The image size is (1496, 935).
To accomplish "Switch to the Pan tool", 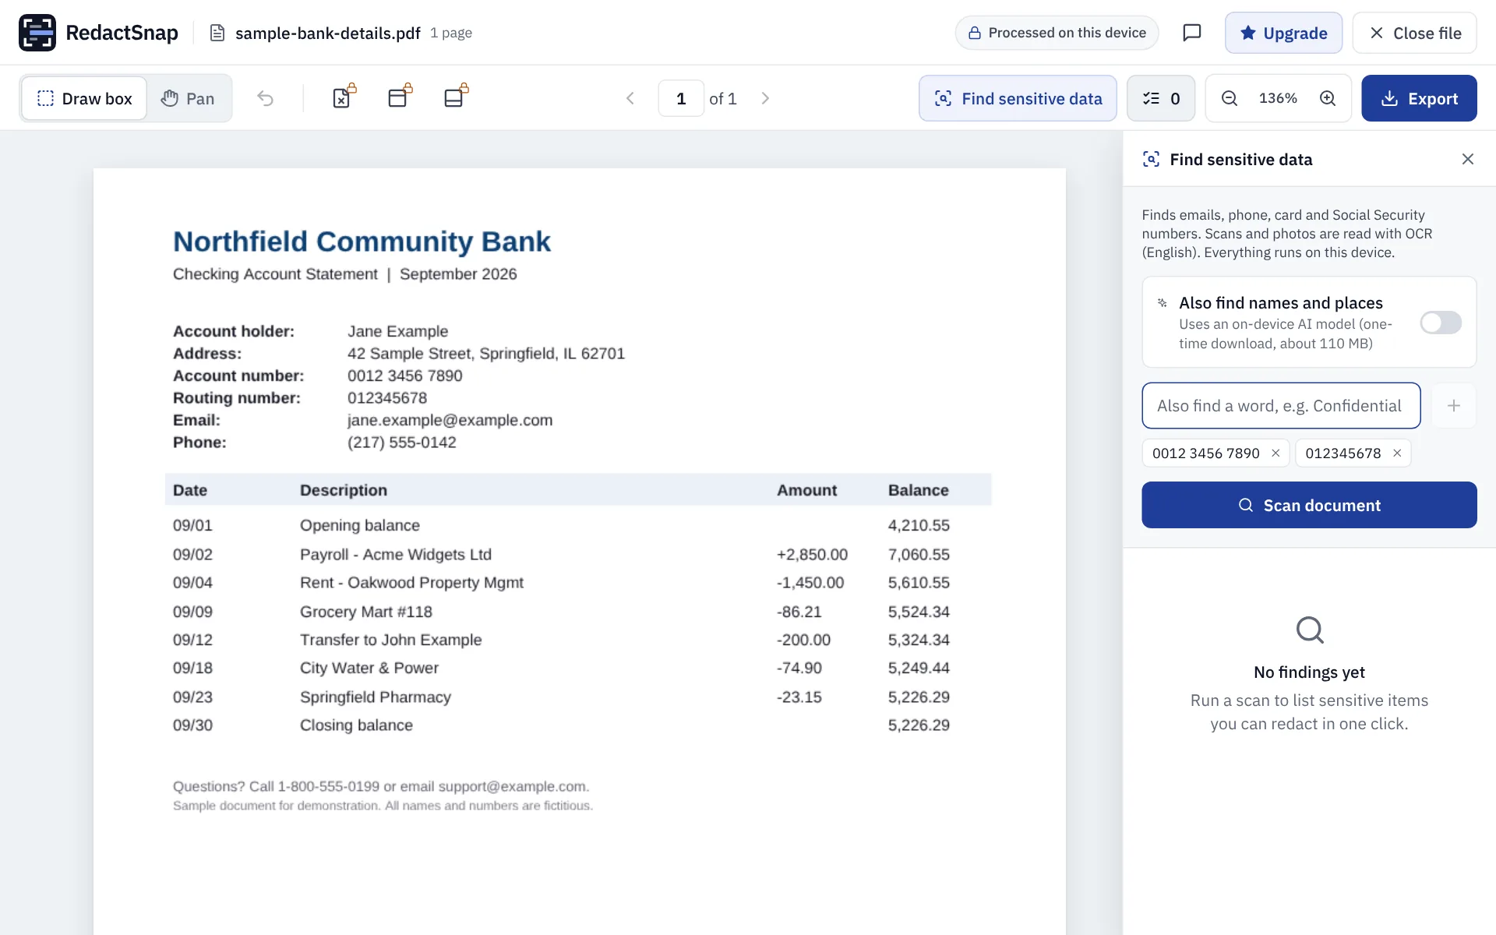I will (188, 98).
